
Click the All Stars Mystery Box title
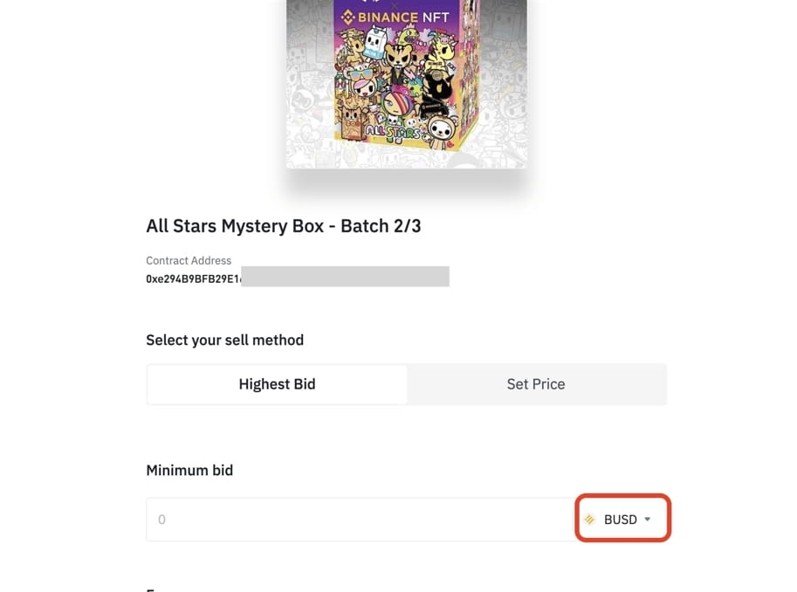pyautogui.click(x=284, y=226)
